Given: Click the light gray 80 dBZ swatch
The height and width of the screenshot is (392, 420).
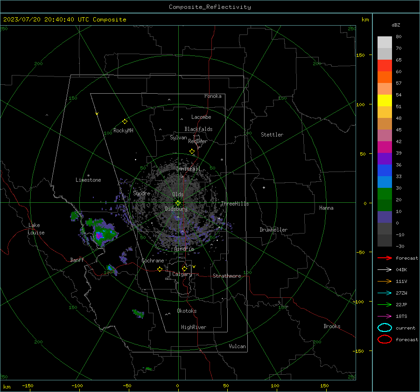Looking at the screenshot, I should click(385, 42).
